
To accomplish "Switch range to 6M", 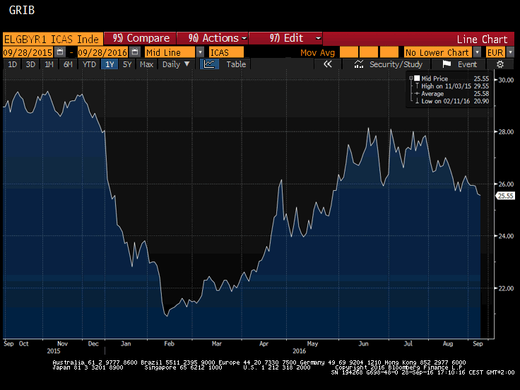I will point(68,64).
